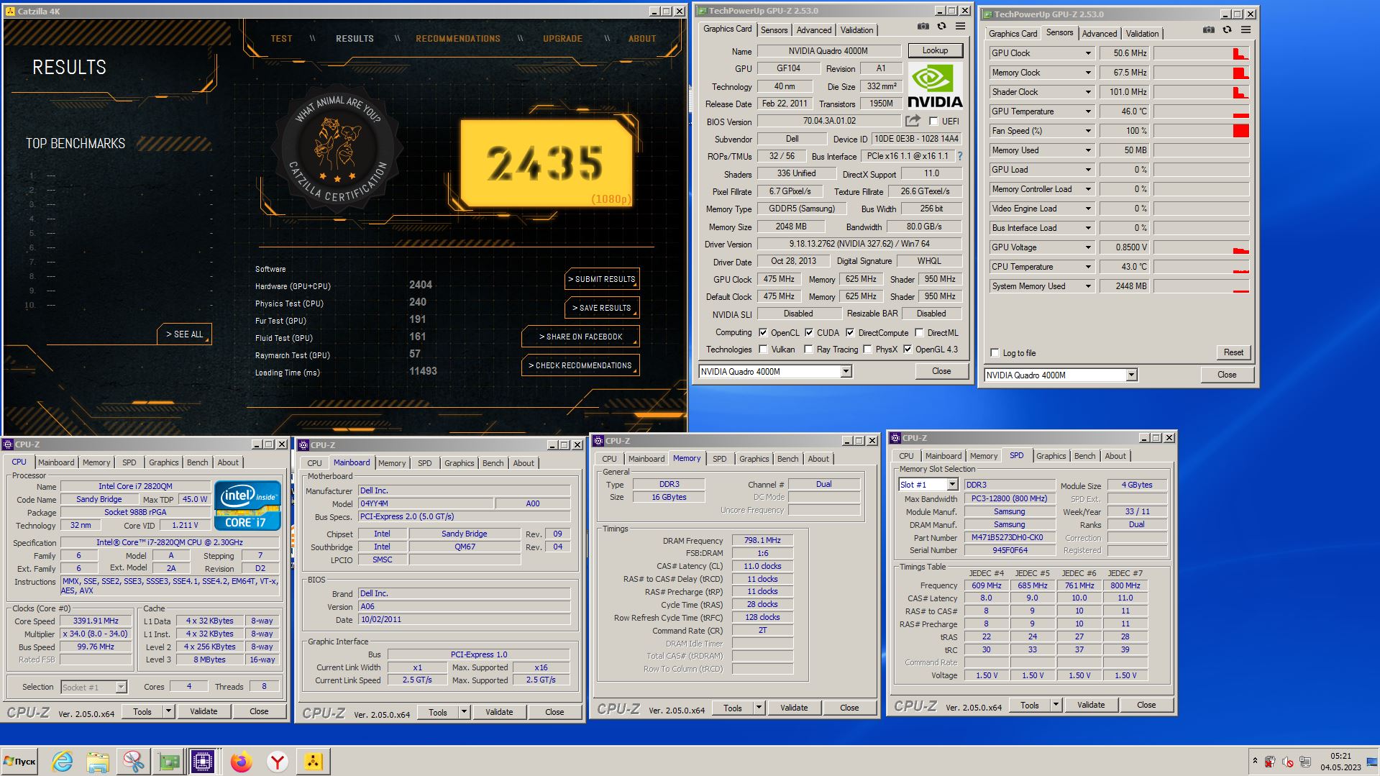Click the BIOS share/export icon in GPU-Z
This screenshot has width=1380, height=776.
point(913,121)
